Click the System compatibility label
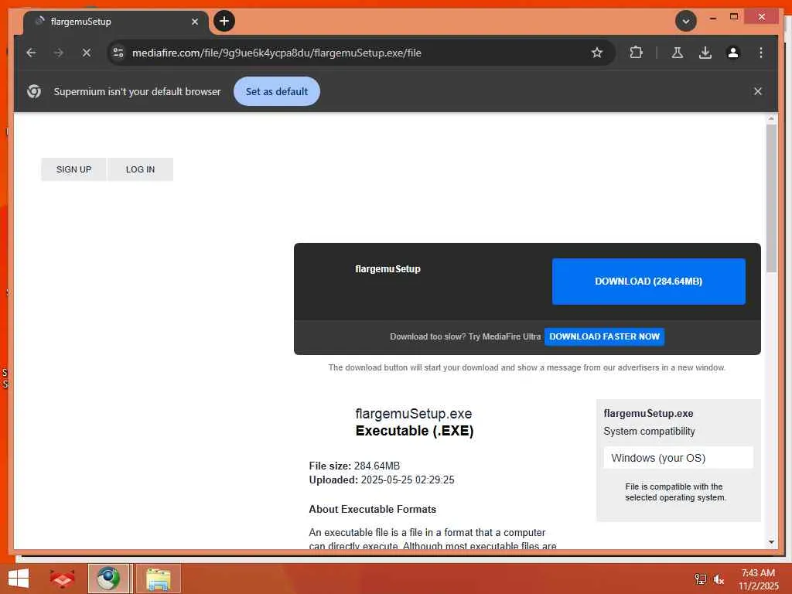The width and height of the screenshot is (792, 594). (649, 431)
